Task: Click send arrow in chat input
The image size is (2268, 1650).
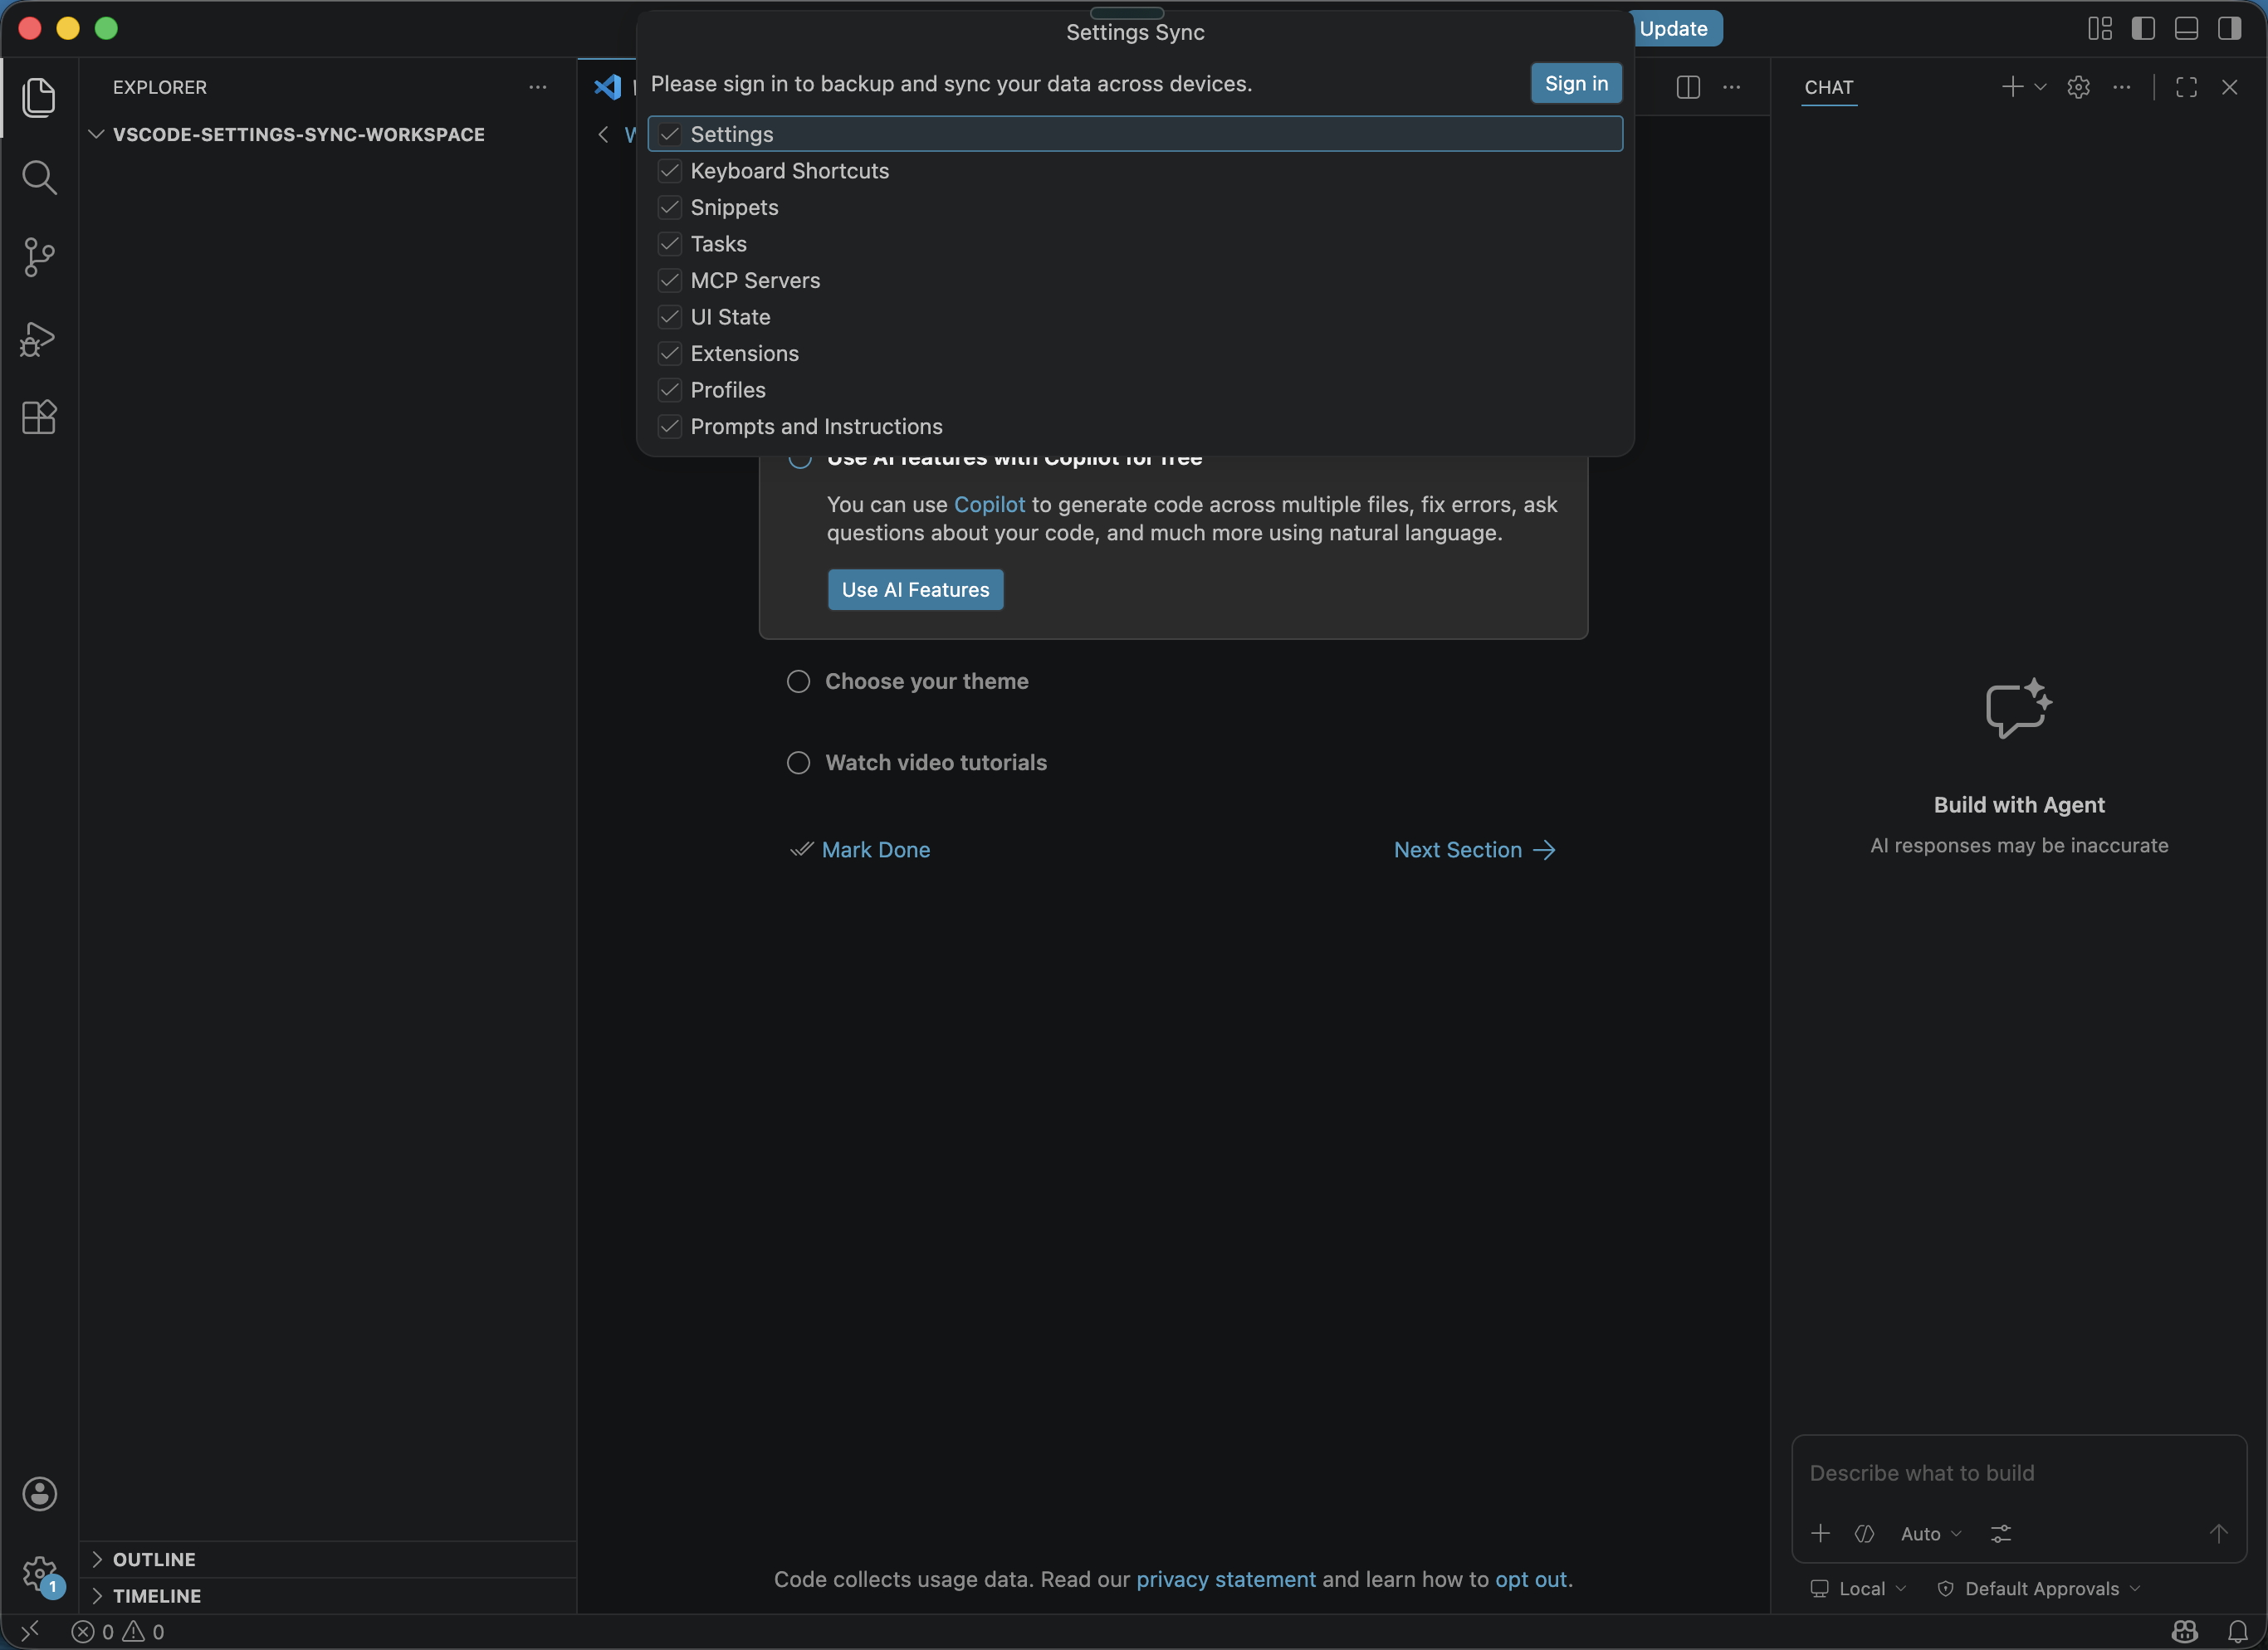Action: tap(2219, 1533)
